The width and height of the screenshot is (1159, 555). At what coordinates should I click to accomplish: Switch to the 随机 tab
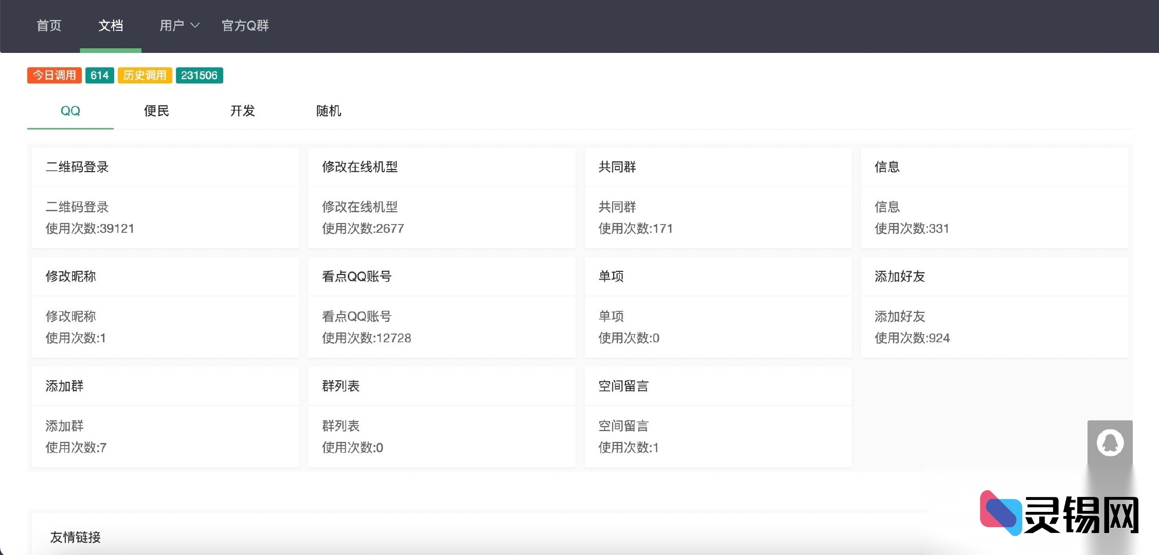click(x=328, y=111)
